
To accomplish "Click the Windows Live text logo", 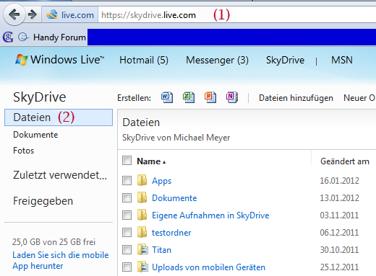I will [x=67, y=60].
